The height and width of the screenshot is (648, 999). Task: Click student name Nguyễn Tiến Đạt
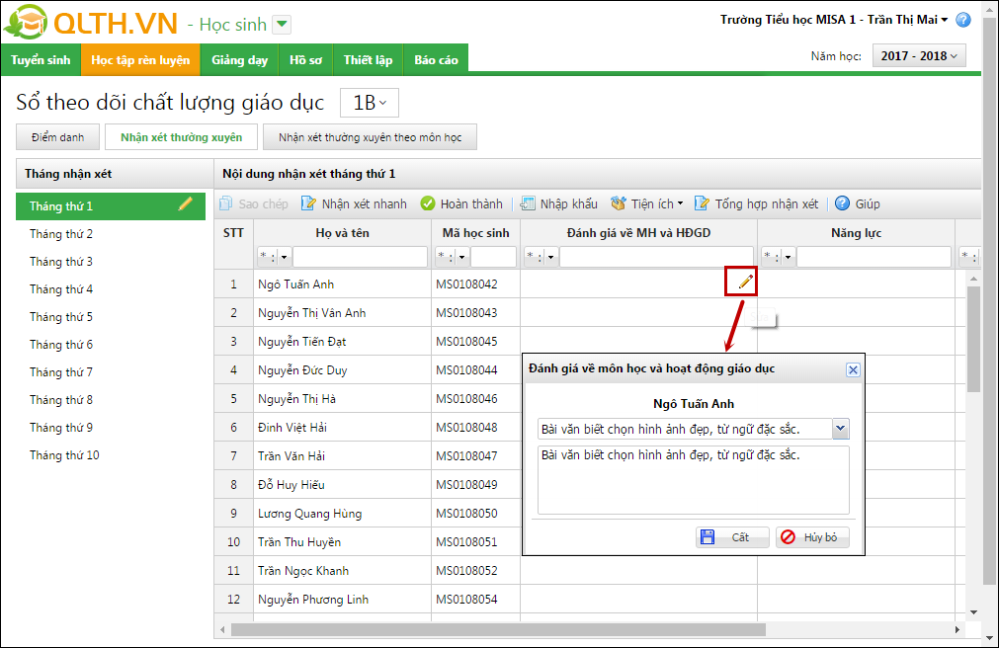pos(302,342)
